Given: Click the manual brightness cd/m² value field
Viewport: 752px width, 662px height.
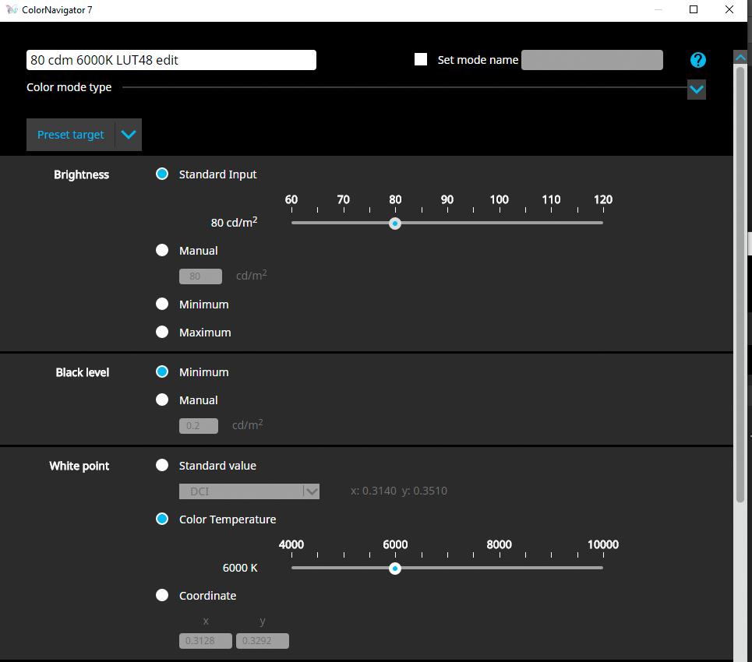Looking at the screenshot, I should (x=200, y=276).
